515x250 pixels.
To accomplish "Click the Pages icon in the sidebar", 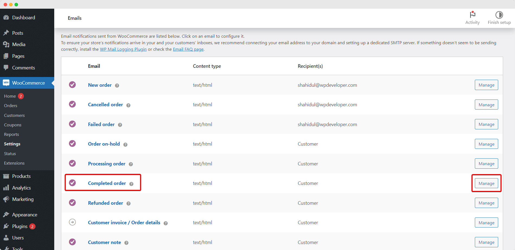I will pyautogui.click(x=6, y=56).
